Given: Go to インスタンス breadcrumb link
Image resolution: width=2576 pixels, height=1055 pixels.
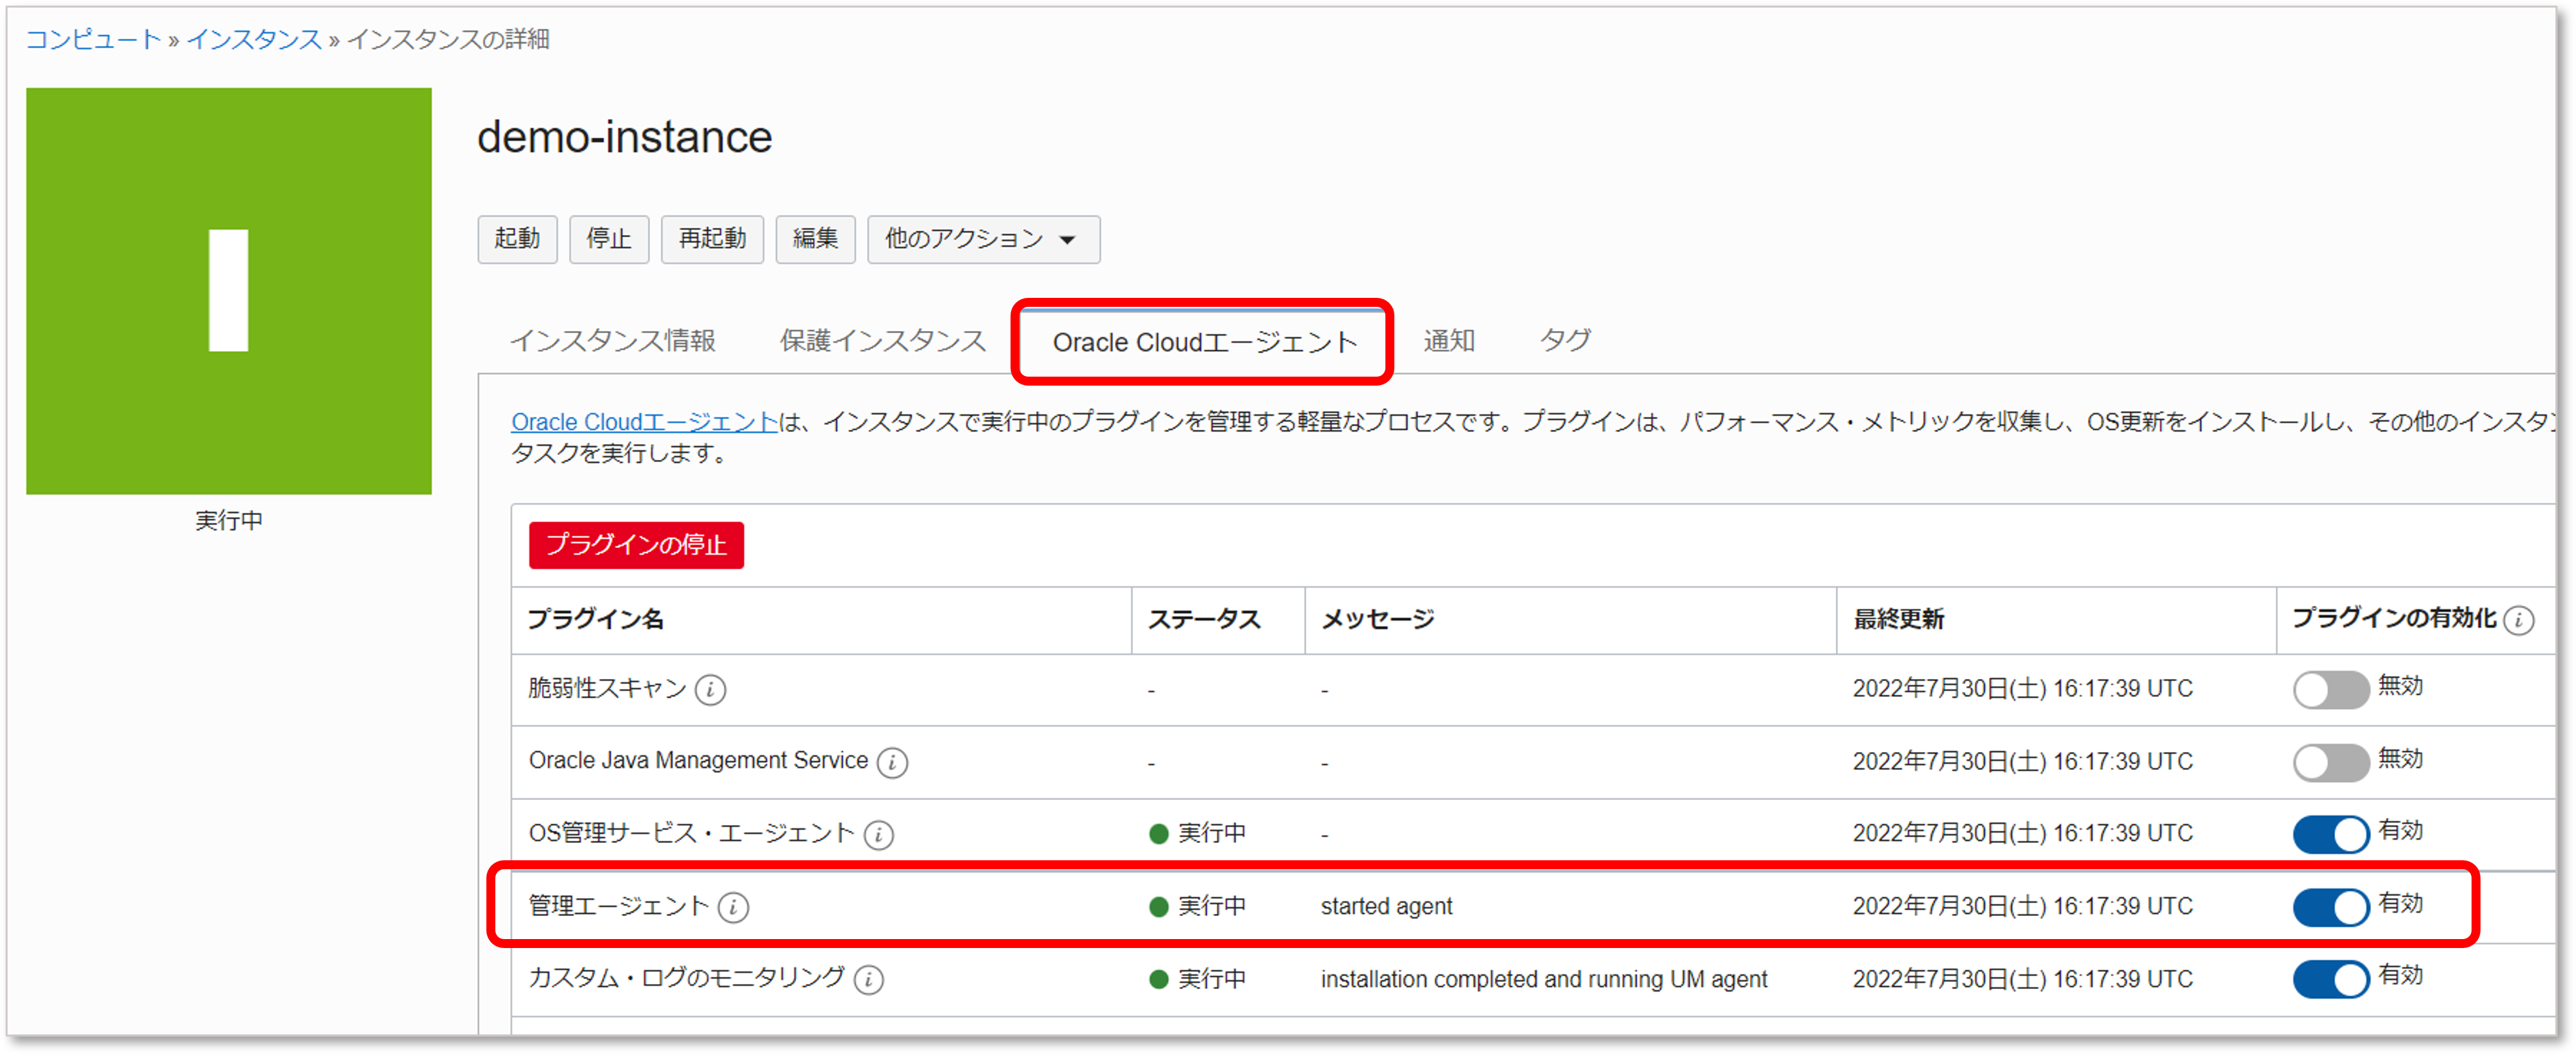Looking at the screenshot, I should coord(254,39).
